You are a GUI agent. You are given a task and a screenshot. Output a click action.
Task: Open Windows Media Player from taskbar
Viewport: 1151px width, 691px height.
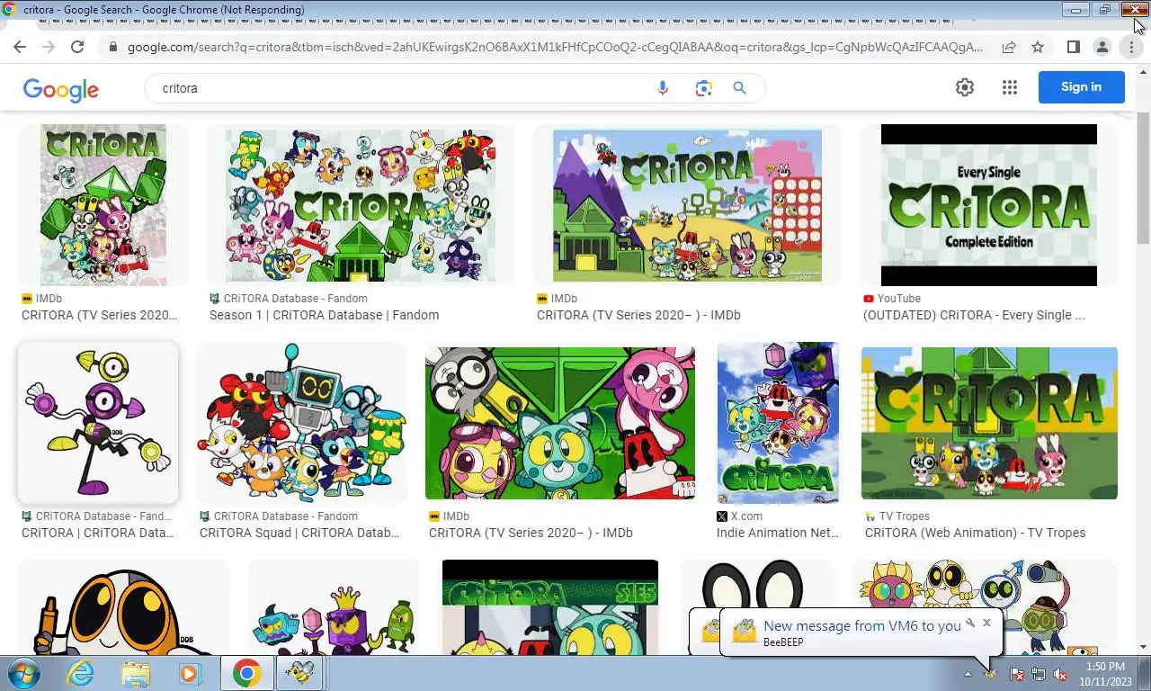(x=190, y=673)
